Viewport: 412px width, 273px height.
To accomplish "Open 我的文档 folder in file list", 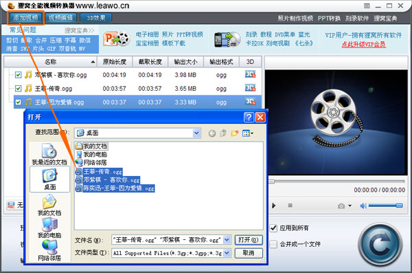I will 91,146.
